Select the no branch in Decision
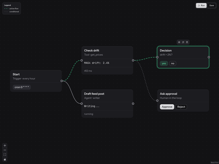 [173, 63]
